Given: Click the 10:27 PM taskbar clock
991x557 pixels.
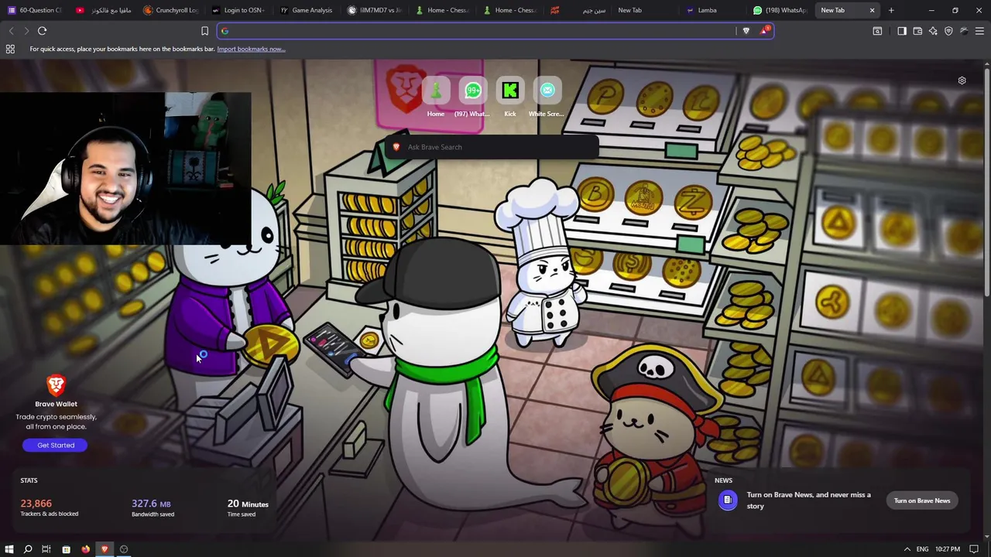Looking at the screenshot, I should (x=947, y=549).
